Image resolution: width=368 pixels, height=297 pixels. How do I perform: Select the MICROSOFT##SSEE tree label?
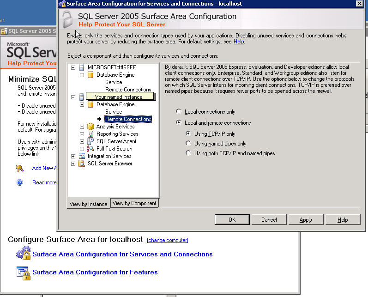pos(112,67)
